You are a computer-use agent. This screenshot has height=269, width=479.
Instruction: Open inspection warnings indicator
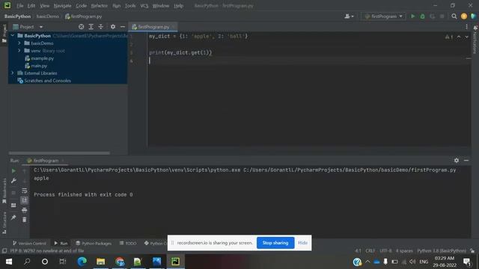click(449, 37)
